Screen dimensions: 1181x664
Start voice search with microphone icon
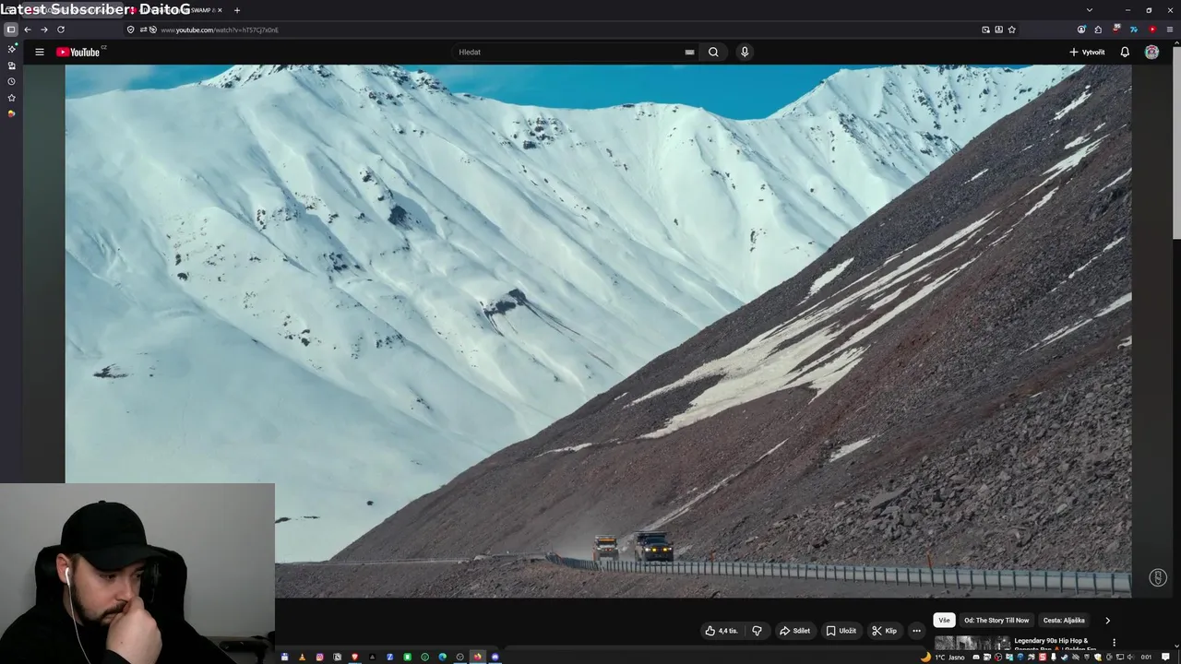[745, 52]
